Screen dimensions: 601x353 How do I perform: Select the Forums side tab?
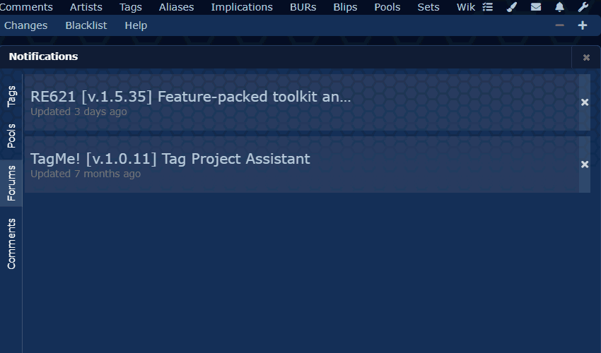(x=11, y=184)
